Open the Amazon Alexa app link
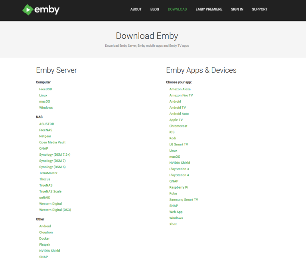This screenshot has width=306, height=268. click(x=180, y=89)
